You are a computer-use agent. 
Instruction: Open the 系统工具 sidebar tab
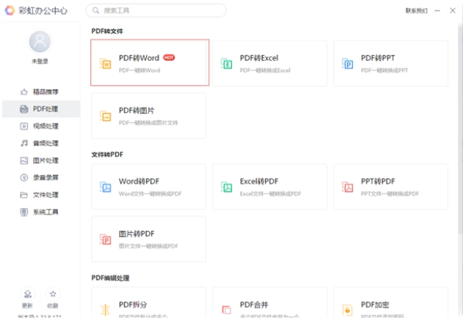coord(41,212)
